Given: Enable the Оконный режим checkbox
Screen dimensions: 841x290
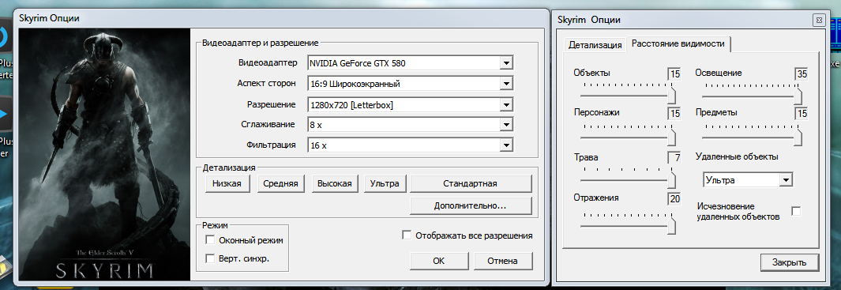Looking at the screenshot, I should coord(210,239).
